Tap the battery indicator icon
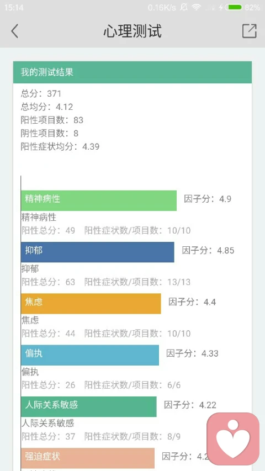Image resolution: width=265 pixels, height=471 pixels. click(235, 8)
